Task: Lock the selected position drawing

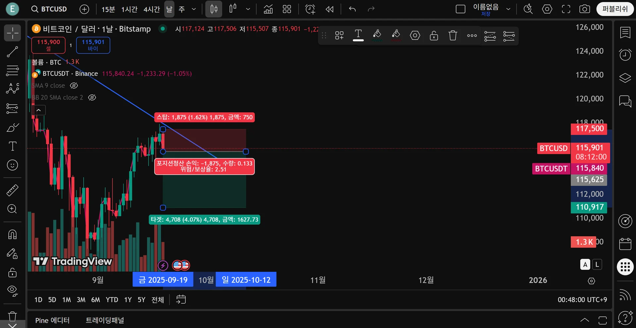Action: pos(434,35)
